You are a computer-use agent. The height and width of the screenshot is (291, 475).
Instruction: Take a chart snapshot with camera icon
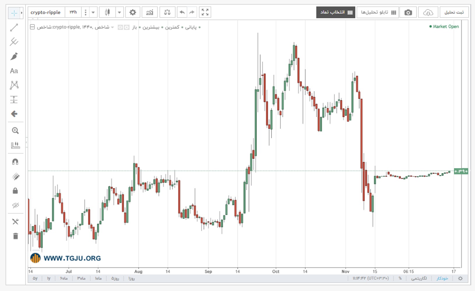tap(408, 12)
